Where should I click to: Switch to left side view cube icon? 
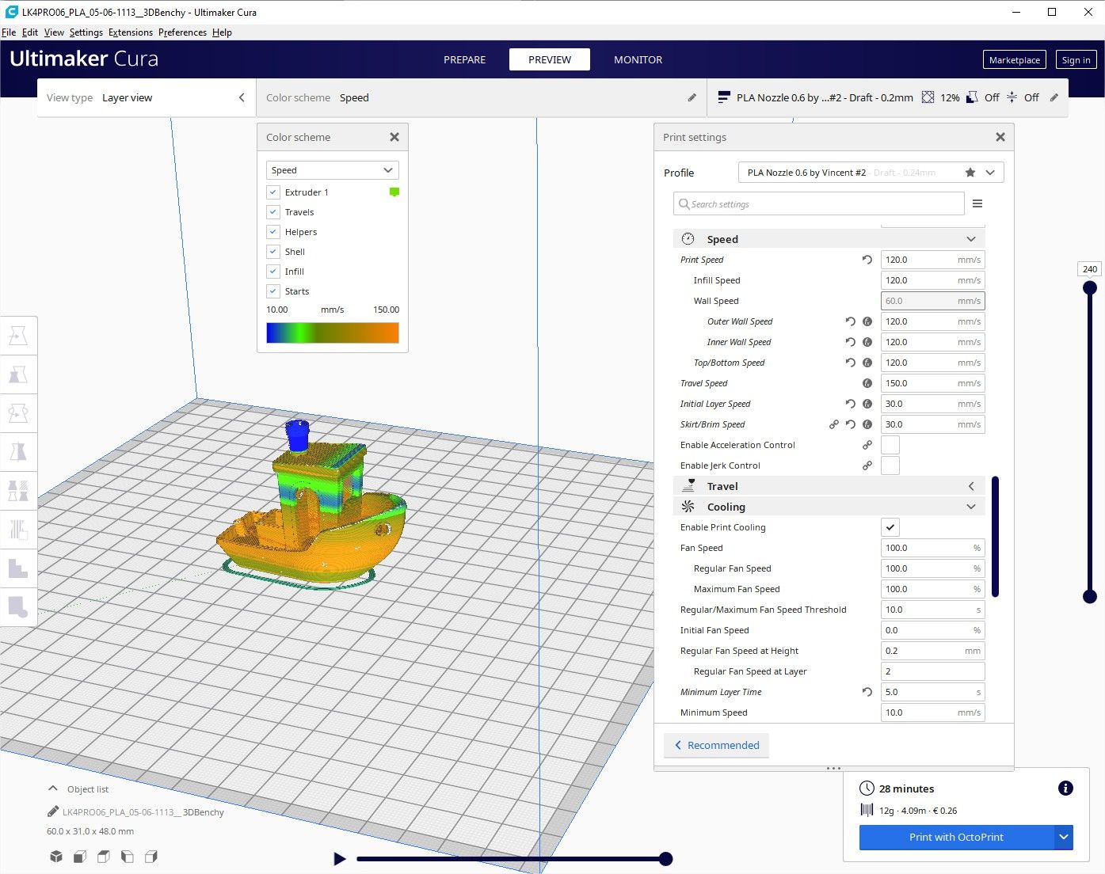pos(128,857)
